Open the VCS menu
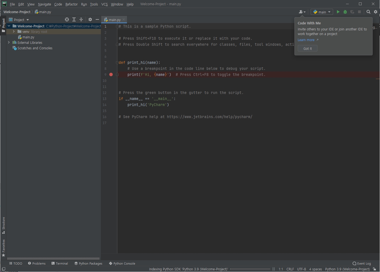Image resolution: width=380 pixels, height=272 pixels. tap(104, 4)
